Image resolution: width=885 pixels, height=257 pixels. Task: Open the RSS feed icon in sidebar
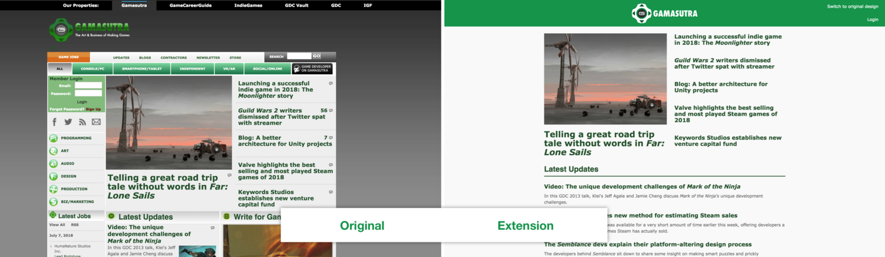point(82,122)
